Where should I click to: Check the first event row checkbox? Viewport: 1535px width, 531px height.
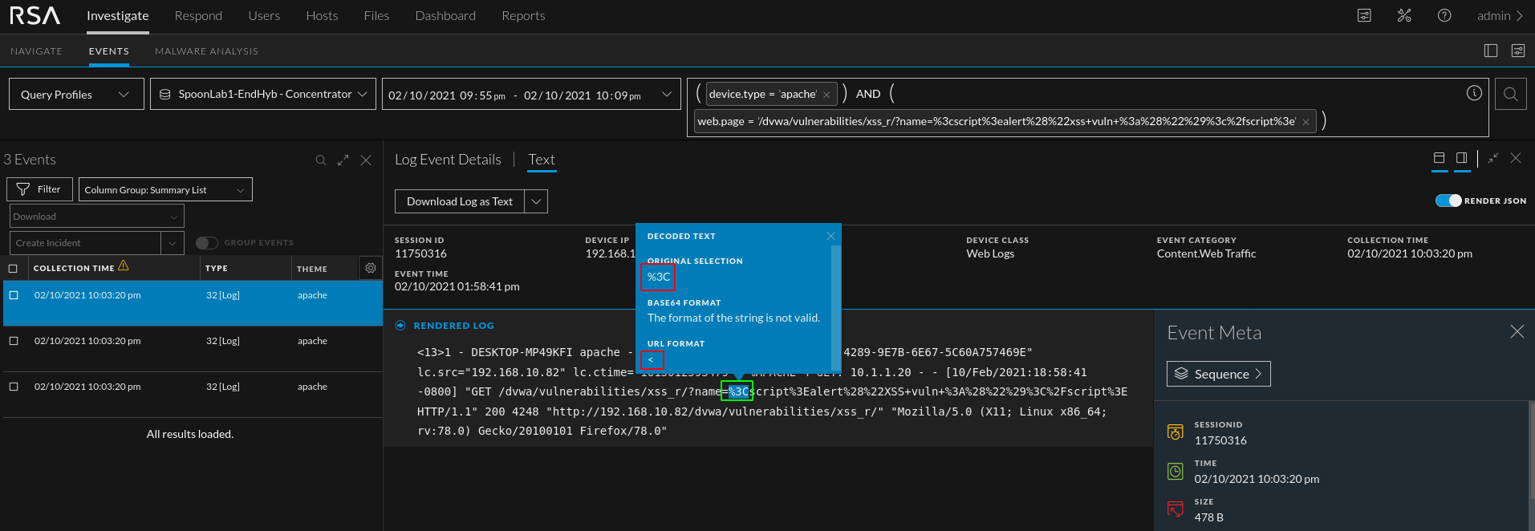tap(14, 295)
